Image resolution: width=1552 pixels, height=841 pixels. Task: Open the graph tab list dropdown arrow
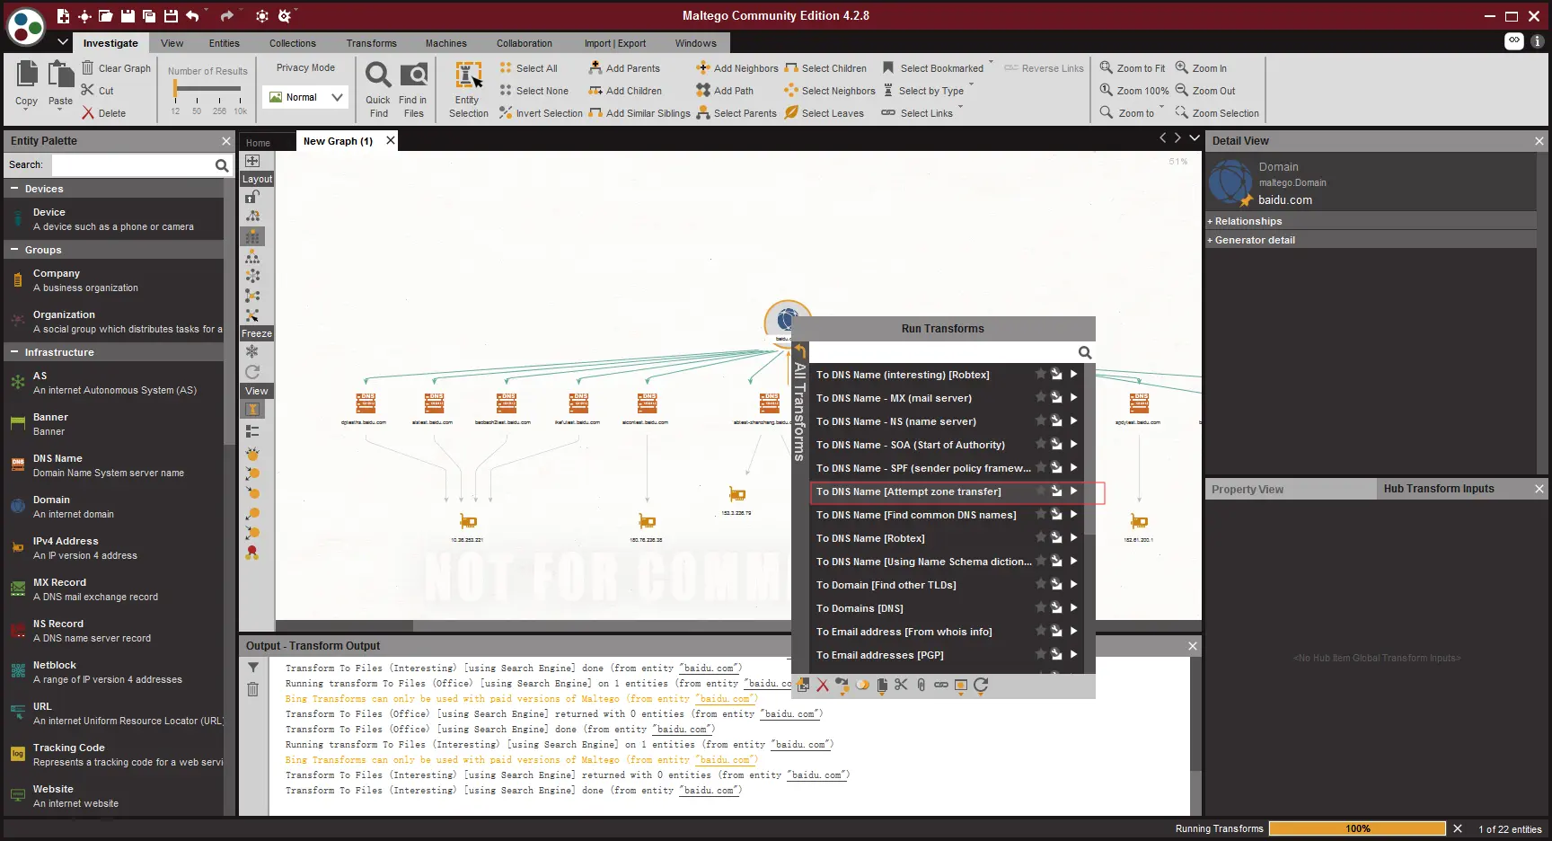pos(1195,137)
